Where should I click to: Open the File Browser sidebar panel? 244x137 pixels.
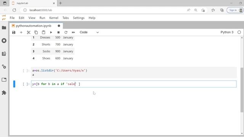[x=4, y=28]
